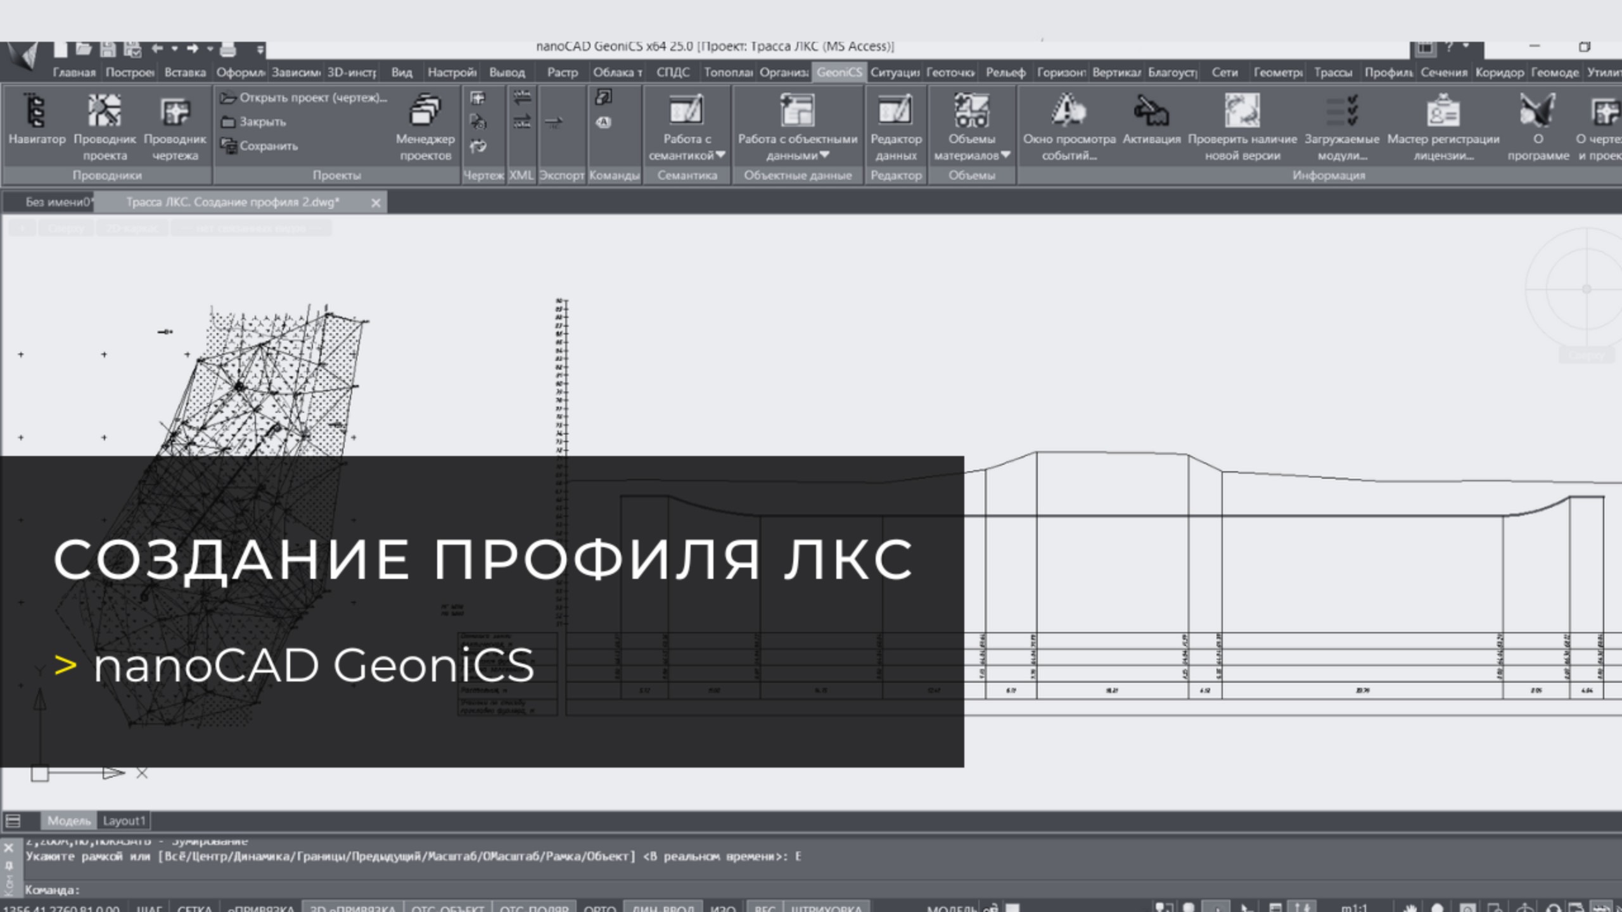Toggle ОРТО mode in status bar
1622x912 pixels.
pyautogui.click(x=599, y=908)
